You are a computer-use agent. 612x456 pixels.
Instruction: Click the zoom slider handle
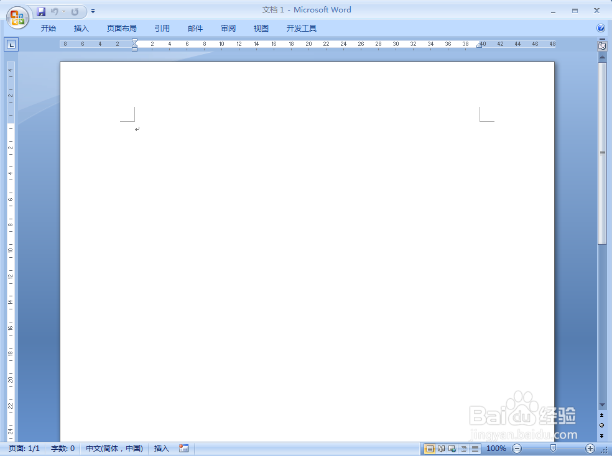(x=553, y=449)
